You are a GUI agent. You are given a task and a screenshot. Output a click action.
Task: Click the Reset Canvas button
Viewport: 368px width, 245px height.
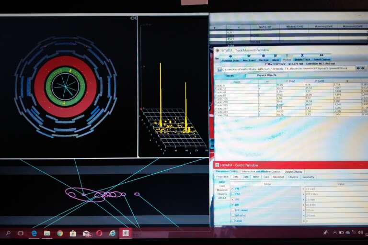click(322, 57)
